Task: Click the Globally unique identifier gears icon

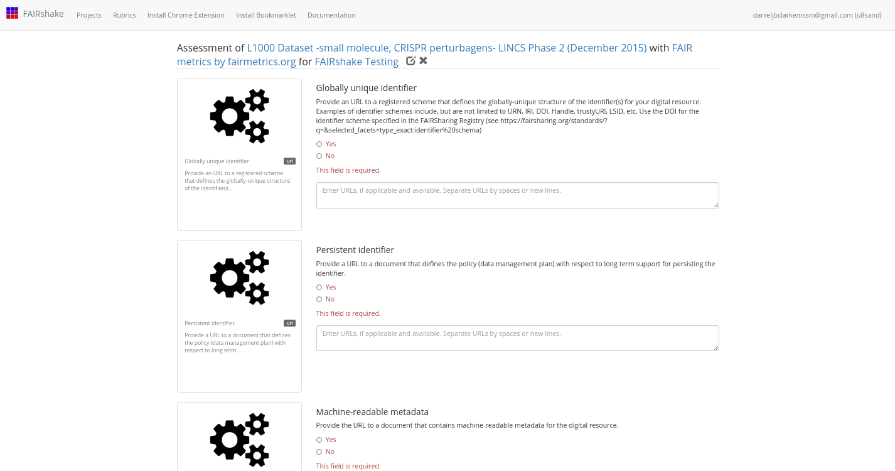Action: 239,116
